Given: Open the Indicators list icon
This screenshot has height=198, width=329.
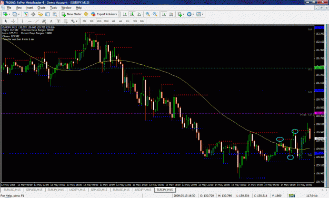Looking at the screenshot, I should click(180, 14).
